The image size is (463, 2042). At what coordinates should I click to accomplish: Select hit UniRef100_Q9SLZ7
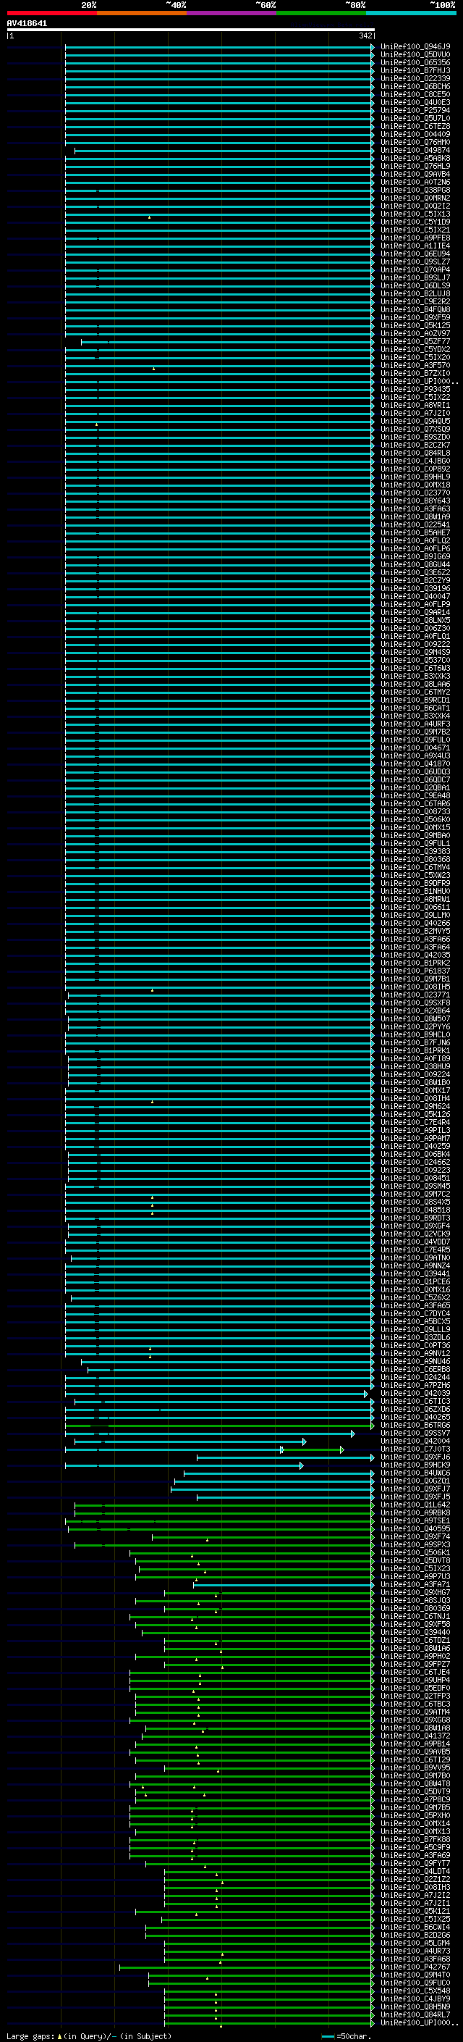click(x=415, y=261)
